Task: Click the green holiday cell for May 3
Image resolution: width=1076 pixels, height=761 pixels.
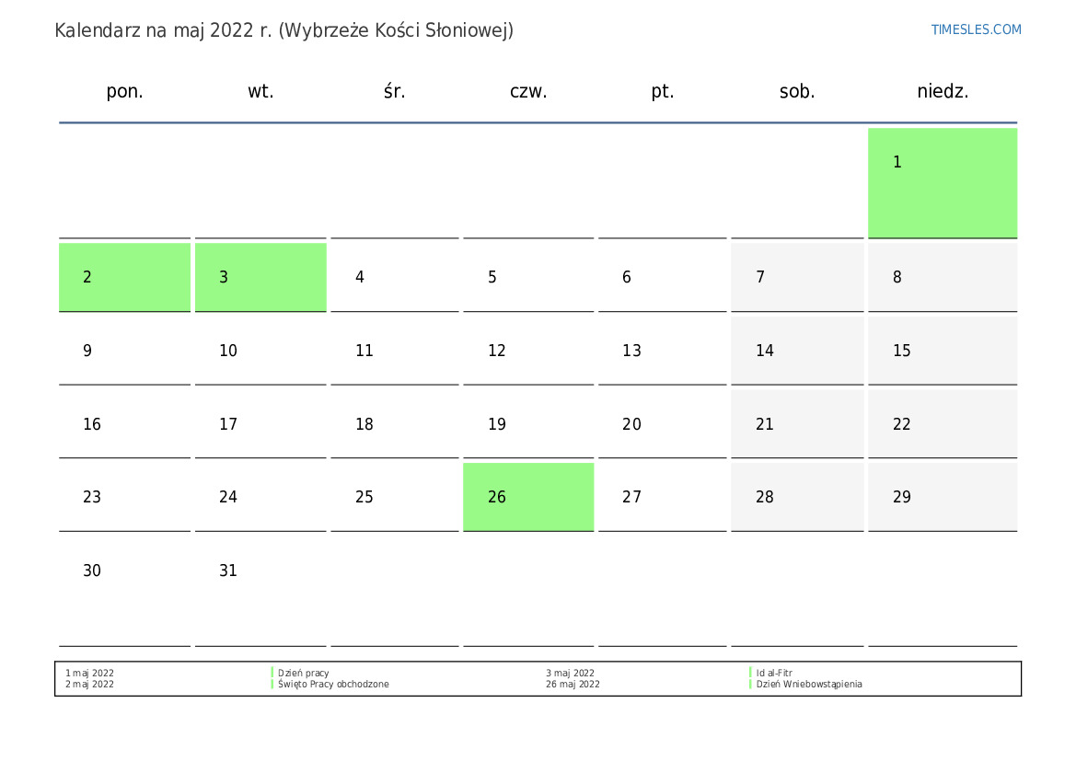Action: [x=260, y=277]
